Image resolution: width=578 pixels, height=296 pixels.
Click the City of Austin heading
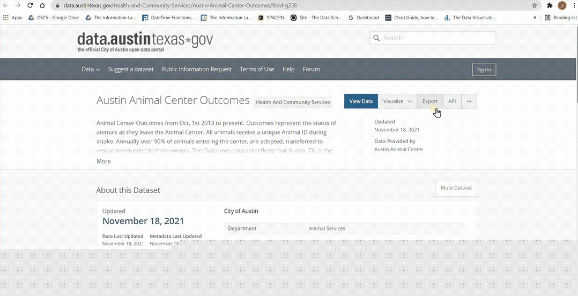tap(241, 211)
